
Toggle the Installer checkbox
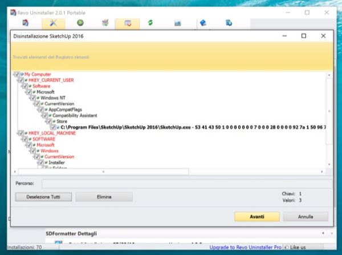41,163
